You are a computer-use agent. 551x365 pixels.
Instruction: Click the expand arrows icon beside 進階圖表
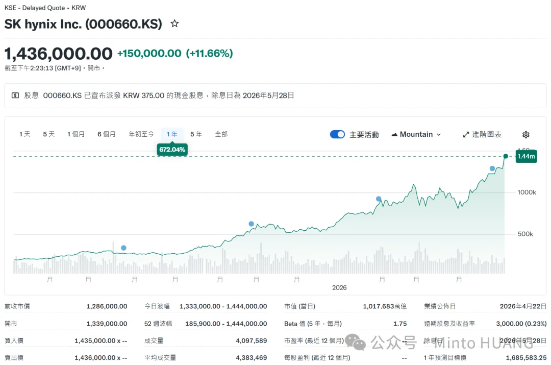[466, 135]
